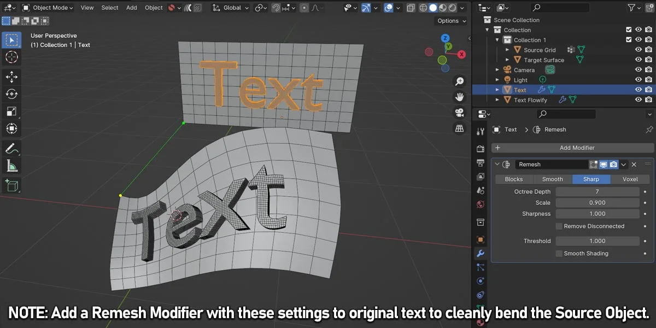656x328 pixels.
Task: Select the Rotate tool in the toolbar
Action: point(11,93)
